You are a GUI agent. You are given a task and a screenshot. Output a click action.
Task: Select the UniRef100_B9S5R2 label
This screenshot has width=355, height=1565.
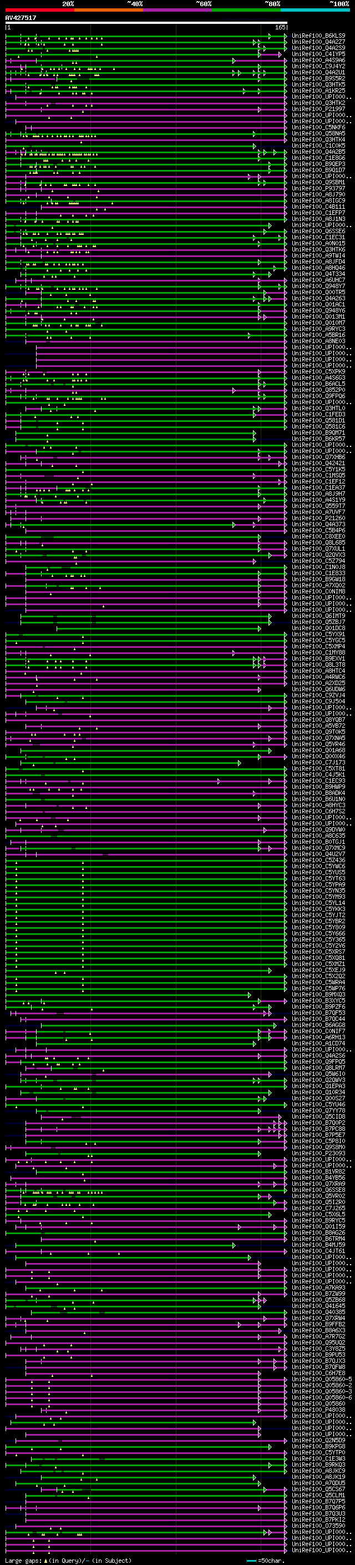(318, 78)
